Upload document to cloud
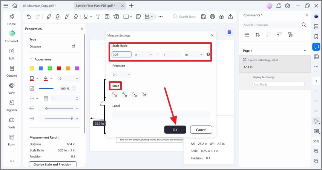322x170 pixels. coord(221,17)
